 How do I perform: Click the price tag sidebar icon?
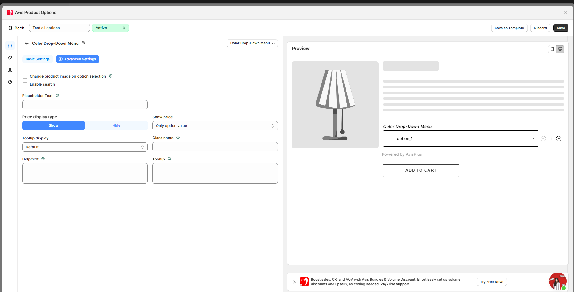point(10,58)
